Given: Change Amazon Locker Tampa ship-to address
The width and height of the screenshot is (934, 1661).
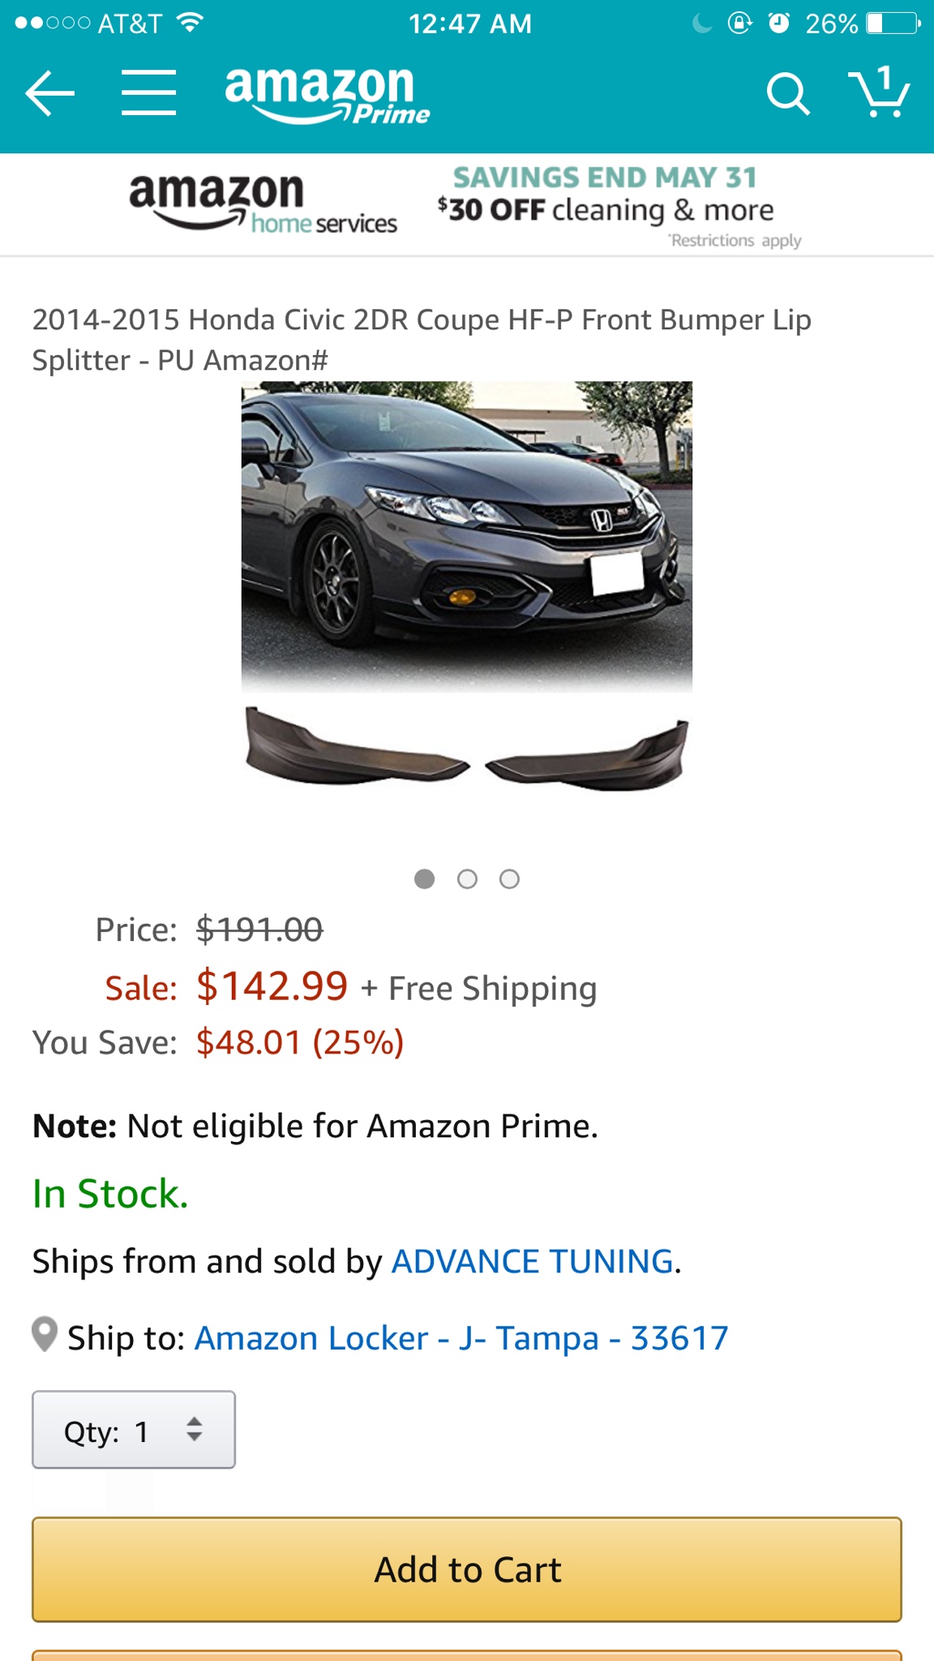Looking at the screenshot, I should [461, 1338].
